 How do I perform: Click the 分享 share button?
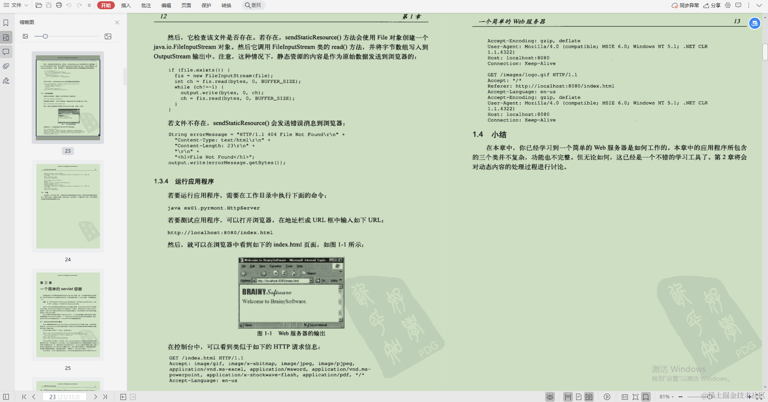tap(715, 5)
